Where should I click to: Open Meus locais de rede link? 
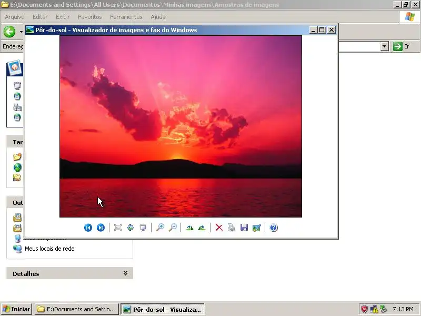point(49,249)
